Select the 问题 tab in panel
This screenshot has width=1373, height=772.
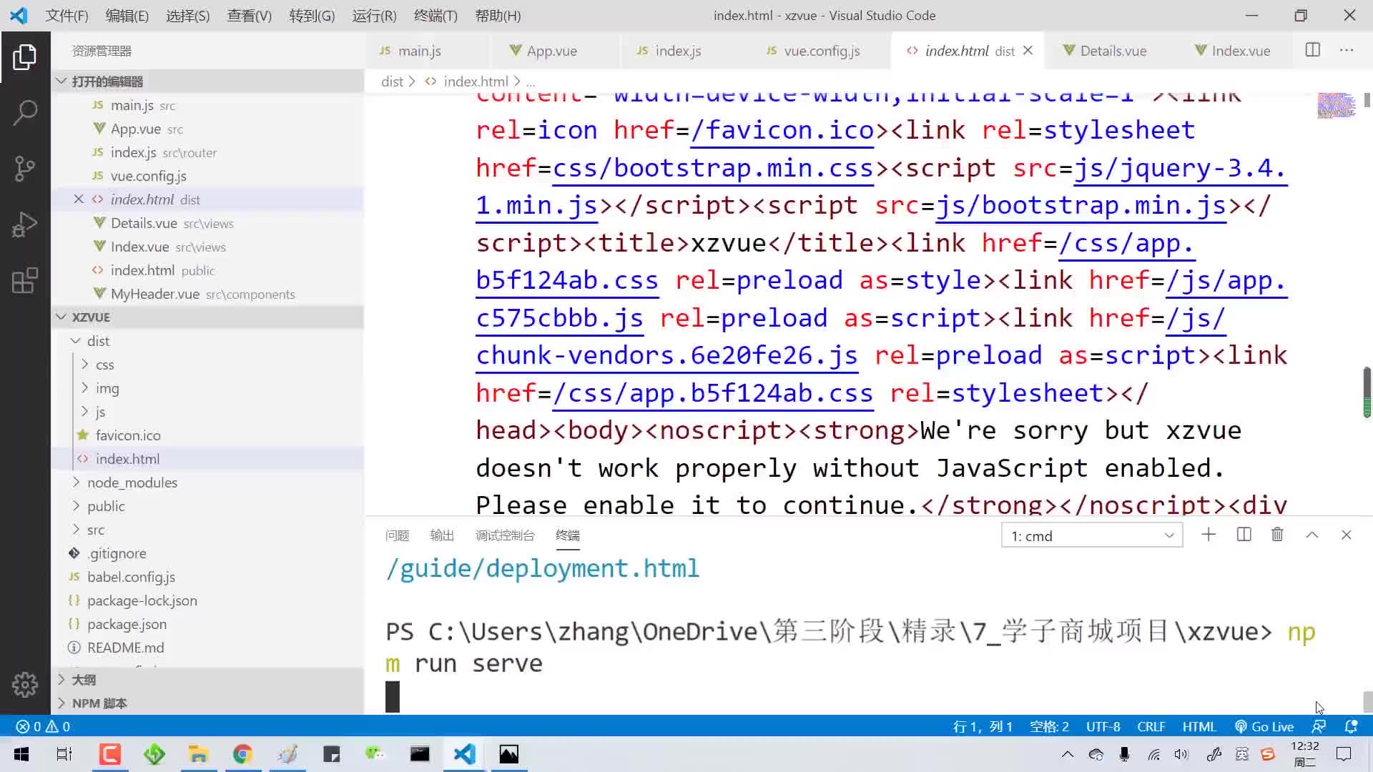point(397,535)
